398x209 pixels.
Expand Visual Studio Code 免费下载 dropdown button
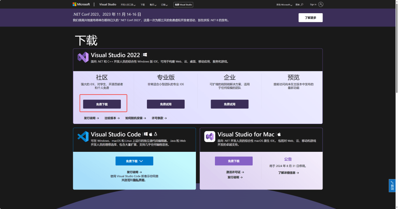(134, 161)
